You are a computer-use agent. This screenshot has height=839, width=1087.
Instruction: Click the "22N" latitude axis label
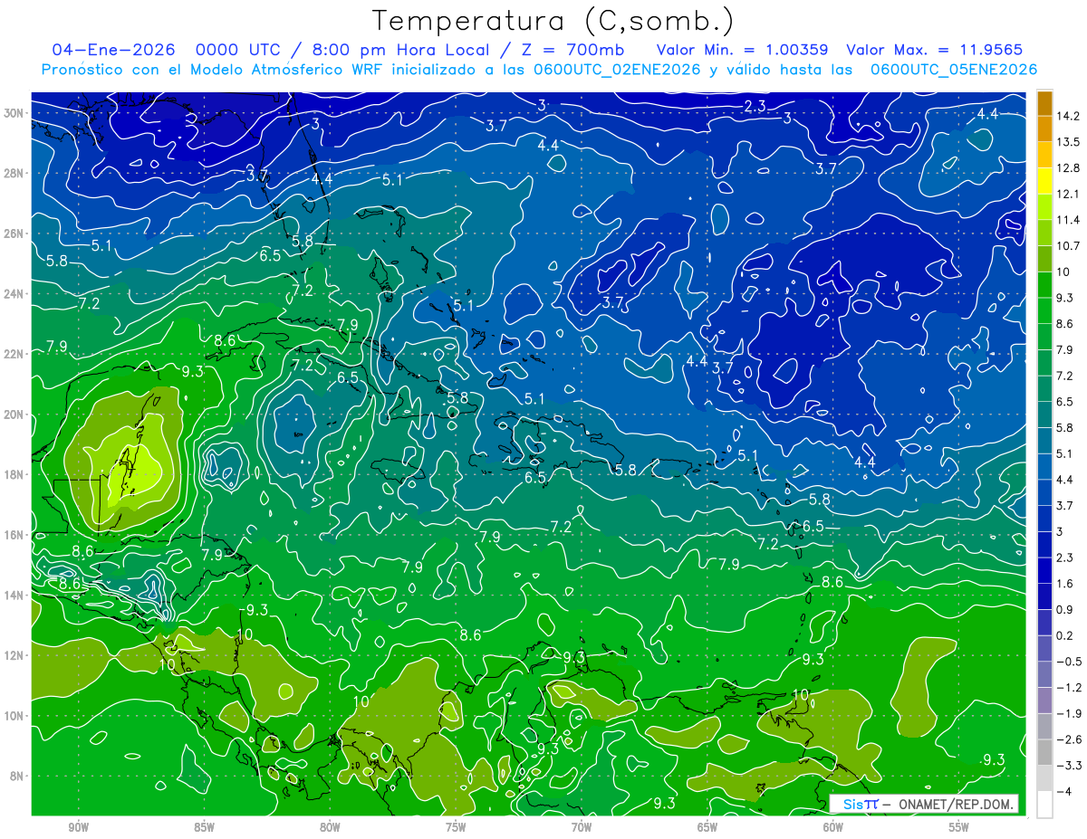click(x=14, y=354)
